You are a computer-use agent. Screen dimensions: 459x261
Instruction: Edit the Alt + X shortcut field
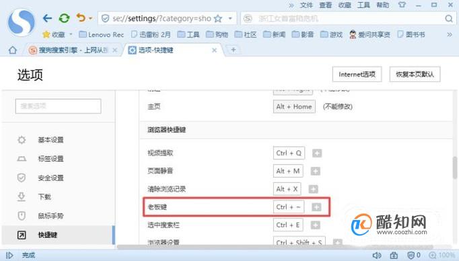click(x=287, y=189)
